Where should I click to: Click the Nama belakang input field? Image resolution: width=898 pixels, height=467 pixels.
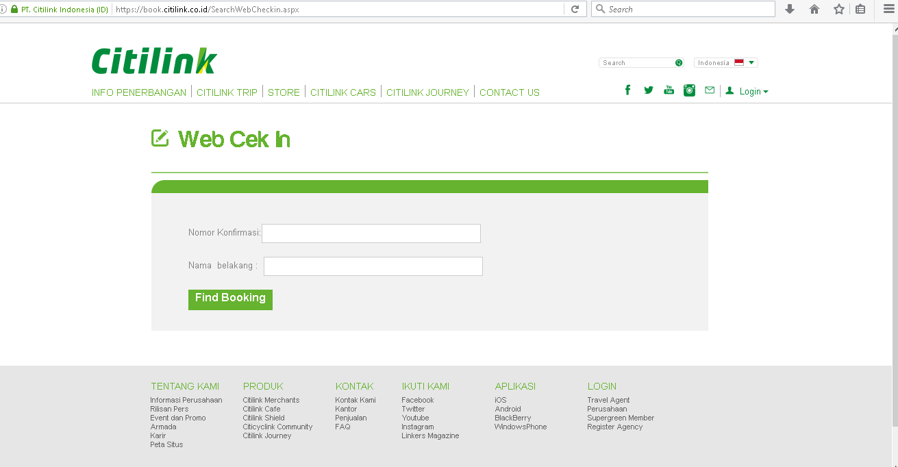(373, 266)
